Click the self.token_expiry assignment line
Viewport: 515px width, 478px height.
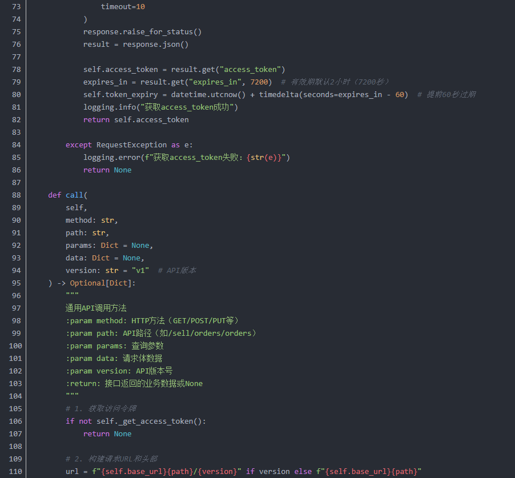click(x=246, y=94)
